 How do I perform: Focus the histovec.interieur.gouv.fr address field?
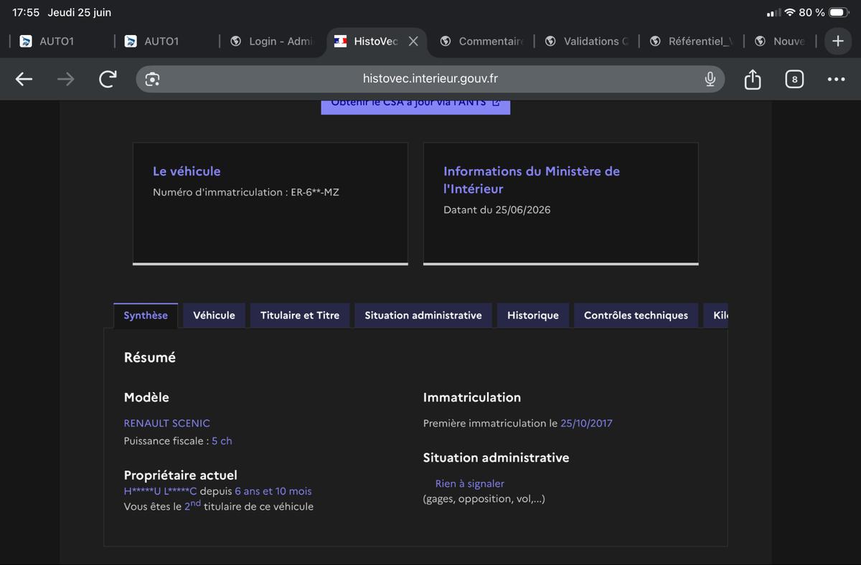pyautogui.click(x=430, y=80)
